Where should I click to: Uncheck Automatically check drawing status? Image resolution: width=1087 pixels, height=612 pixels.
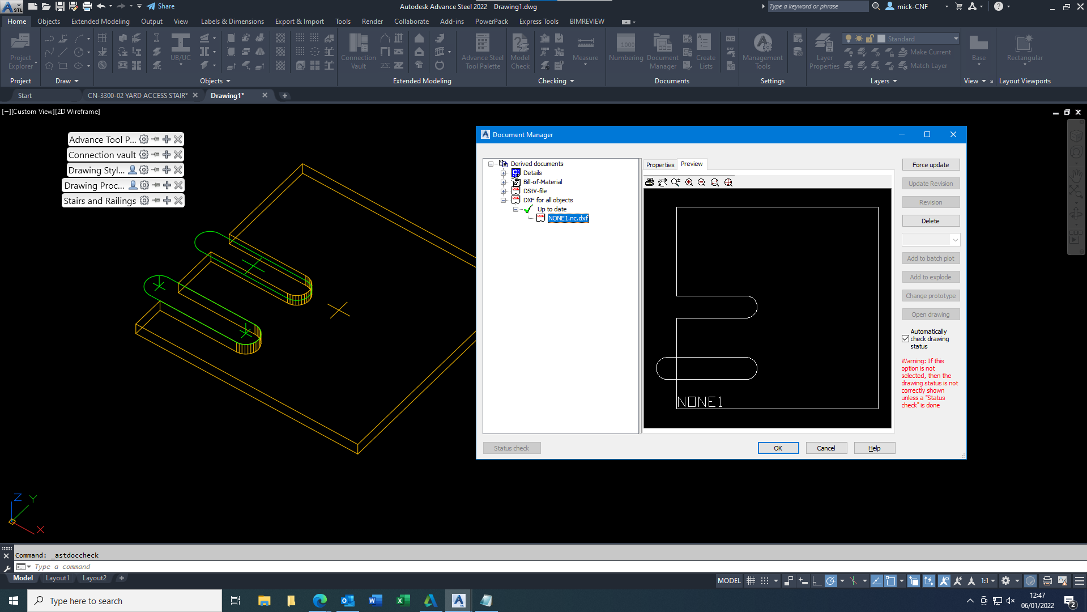tap(905, 338)
